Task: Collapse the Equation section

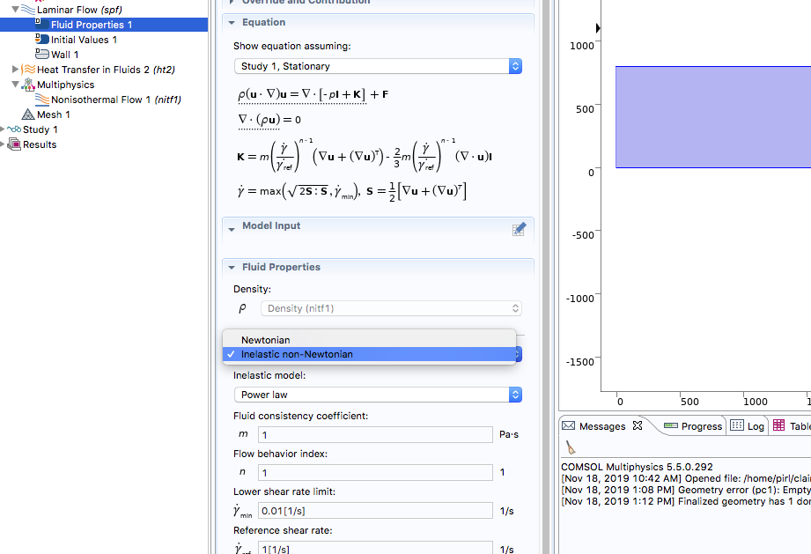Action: point(231,23)
